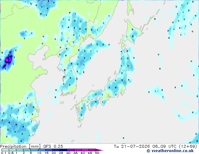Click the legend value label '40'

(83, 153)
